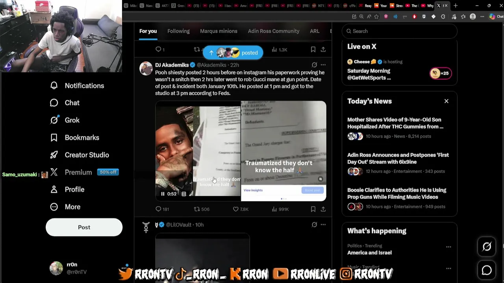Image resolution: width=504 pixels, height=283 pixels.
Task: Switch to the Following tab
Action: [x=178, y=31]
